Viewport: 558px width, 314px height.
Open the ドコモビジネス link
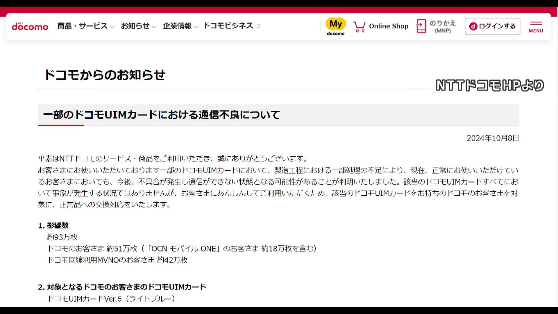point(228,26)
